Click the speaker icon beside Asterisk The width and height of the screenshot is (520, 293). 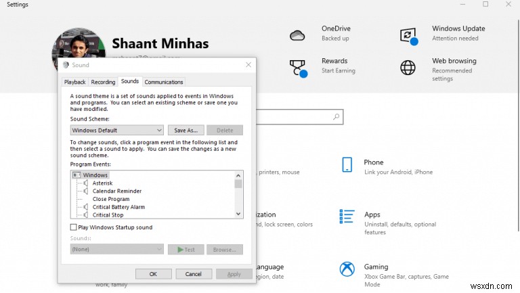click(85, 183)
